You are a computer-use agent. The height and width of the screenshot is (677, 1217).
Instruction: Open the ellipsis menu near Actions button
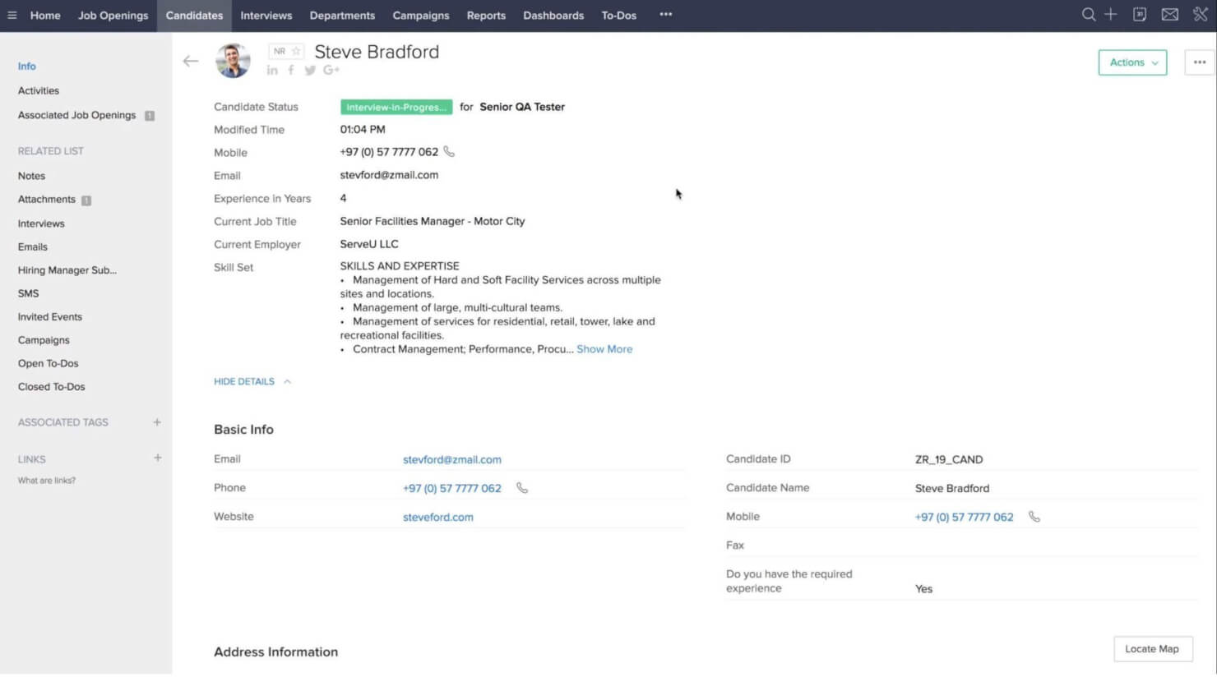[1200, 62]
